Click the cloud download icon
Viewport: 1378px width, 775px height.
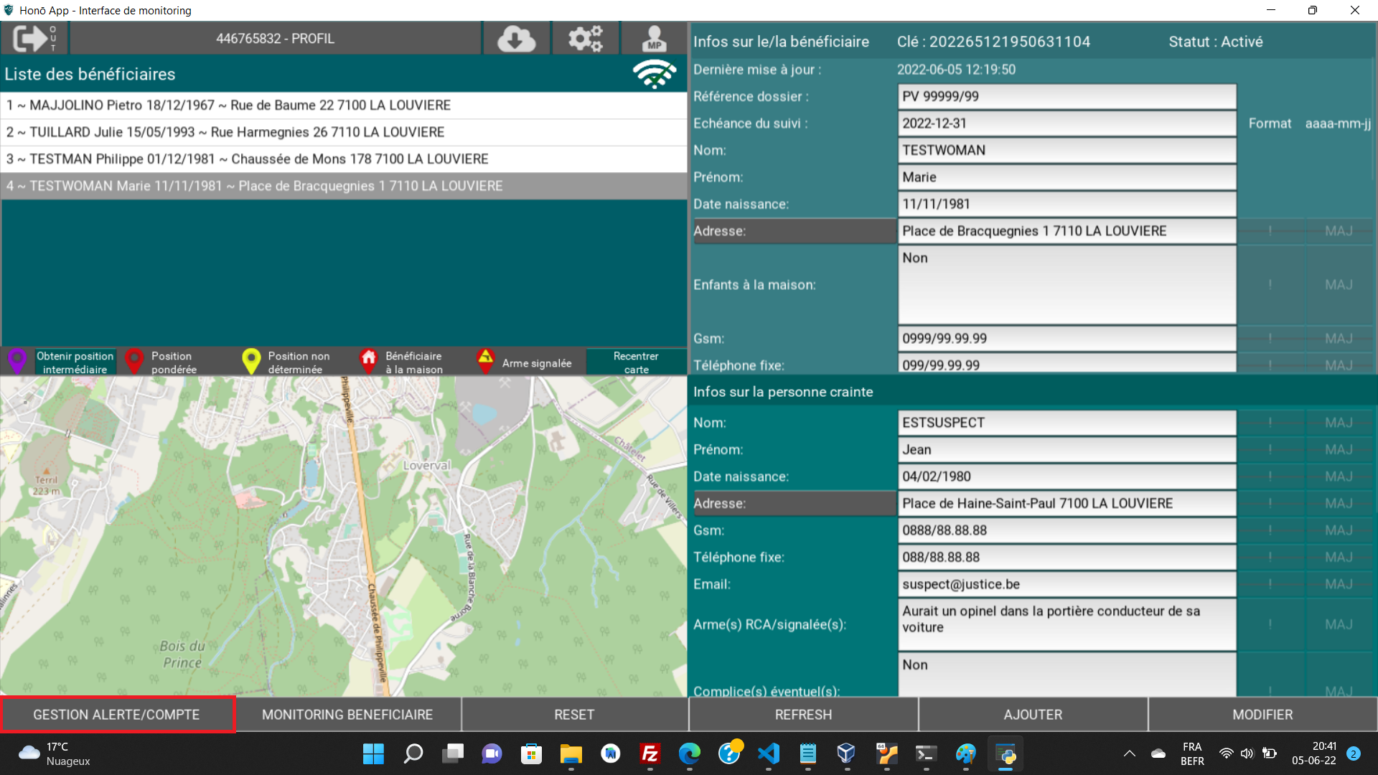coord(516,38)
